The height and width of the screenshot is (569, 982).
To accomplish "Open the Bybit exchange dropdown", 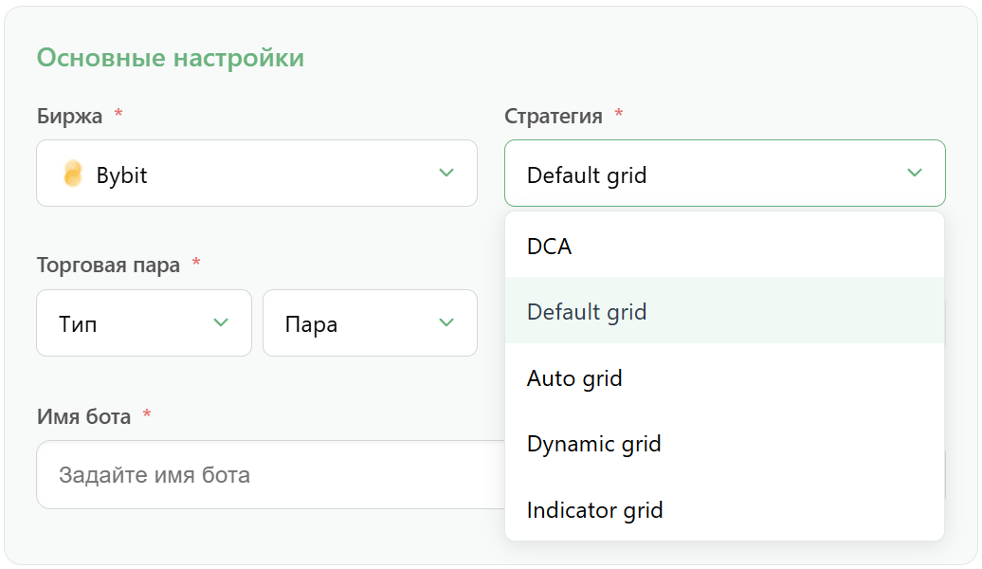I will pos(257,173).
